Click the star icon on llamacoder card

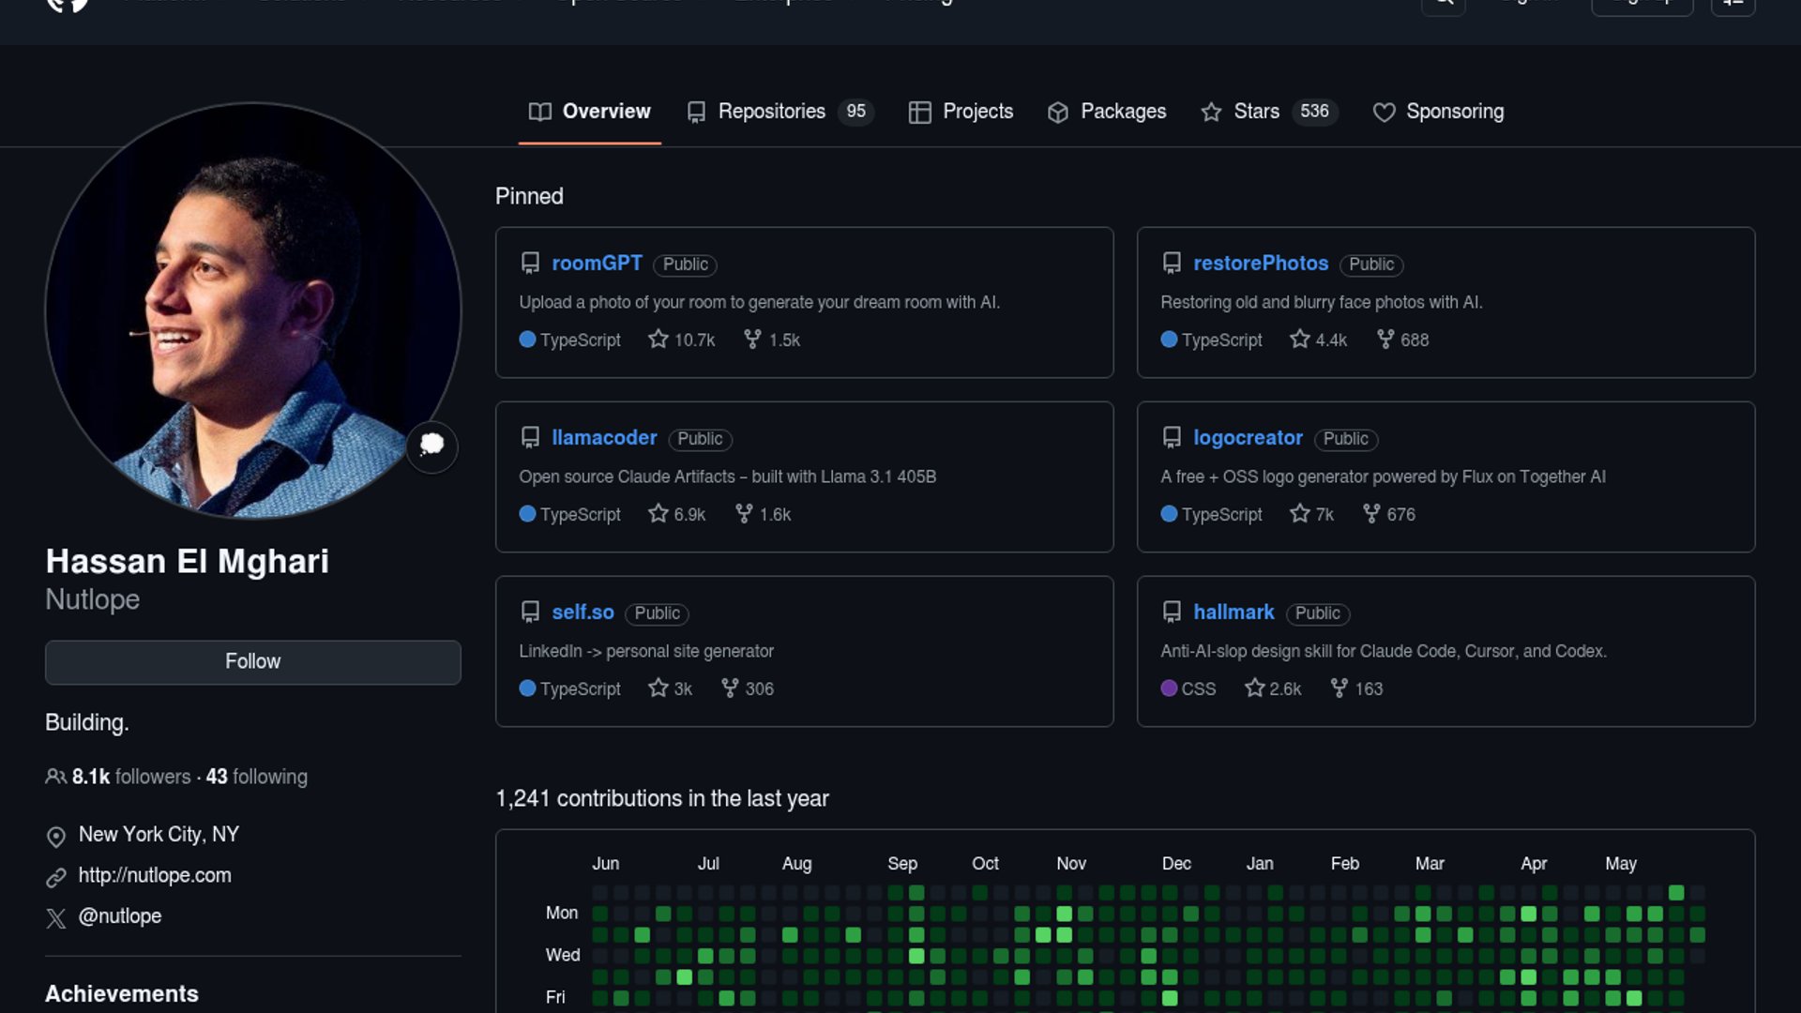pyautogui.click(x=658, y=513)
